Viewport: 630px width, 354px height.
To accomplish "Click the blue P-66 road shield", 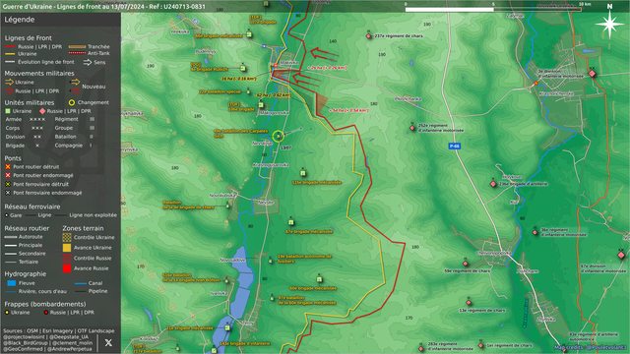I will click(455, 147).
